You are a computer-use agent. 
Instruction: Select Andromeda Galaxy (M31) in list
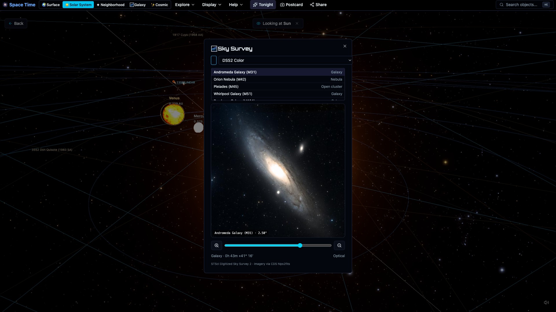[x=278, y=72]
